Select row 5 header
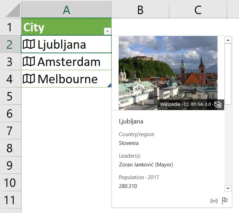The height and width of the screenshot is (213, 239). [x=10, y=96]
